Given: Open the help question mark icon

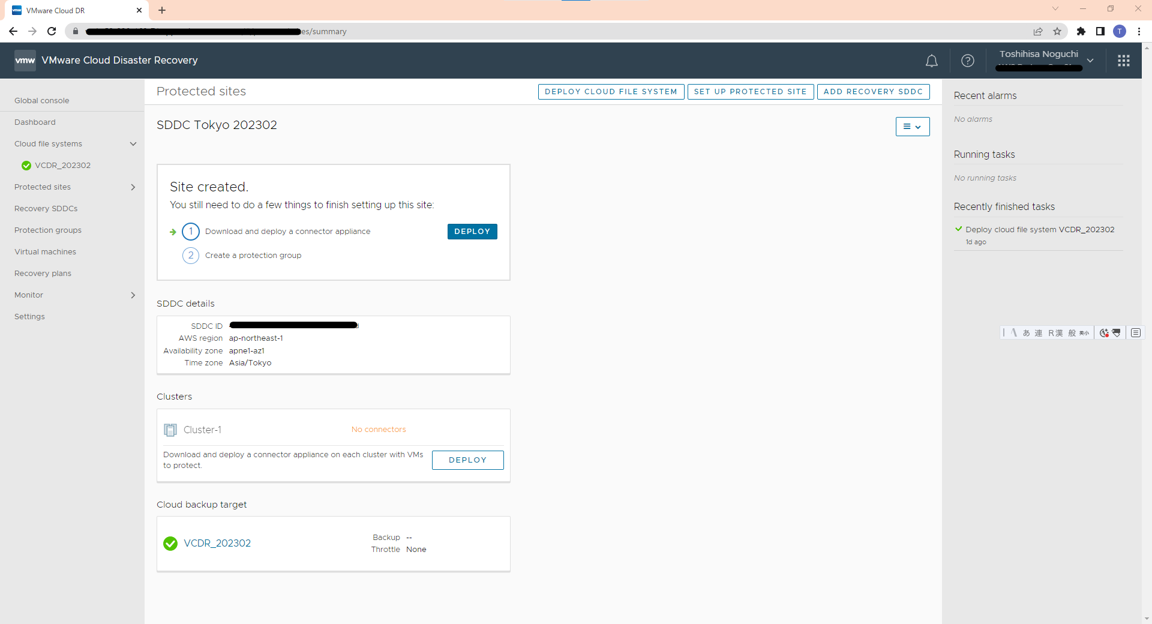Looking at the screenshot, I should pos(967,61).
